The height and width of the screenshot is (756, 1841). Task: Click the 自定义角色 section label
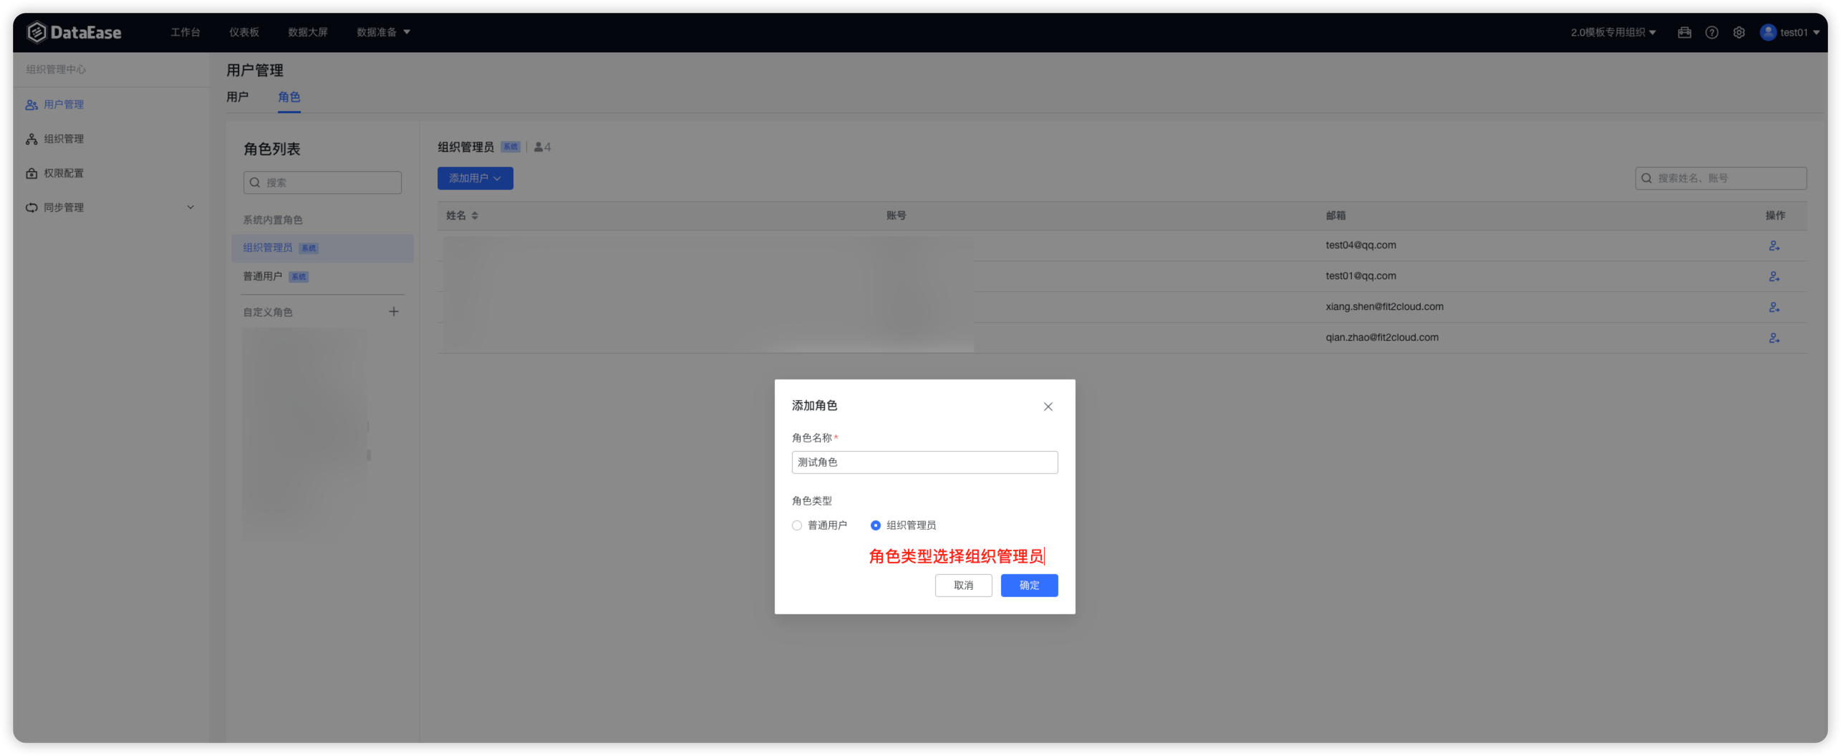coord(267,312)
